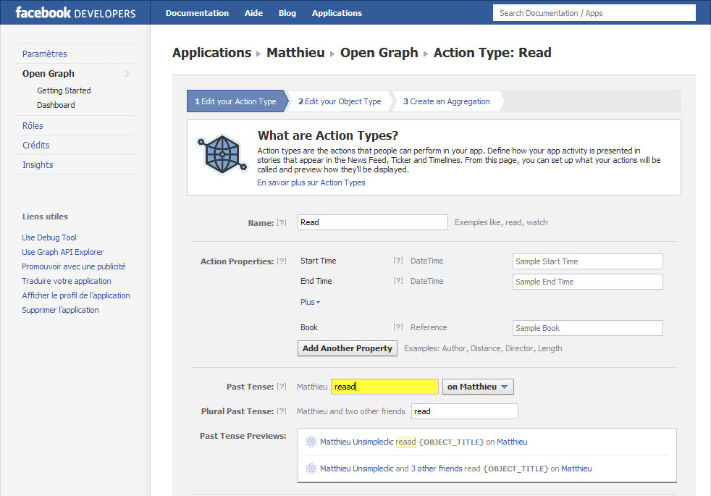The image size is (711, 496).
Task: Click help [?] next to Plural Past Tense
Action: click(282, 411)
